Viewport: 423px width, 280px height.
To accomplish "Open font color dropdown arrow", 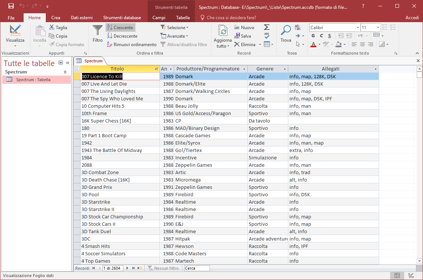I will (x=319, y=45).
